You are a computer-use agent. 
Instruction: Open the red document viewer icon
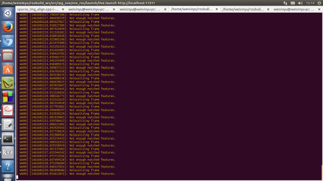point(7,111)
